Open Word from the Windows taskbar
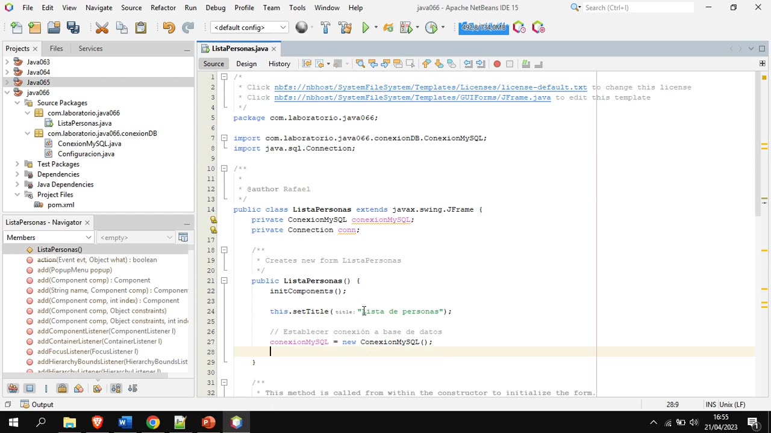The width and height of the screenshot is (771, 433). (x=125, y=422)
